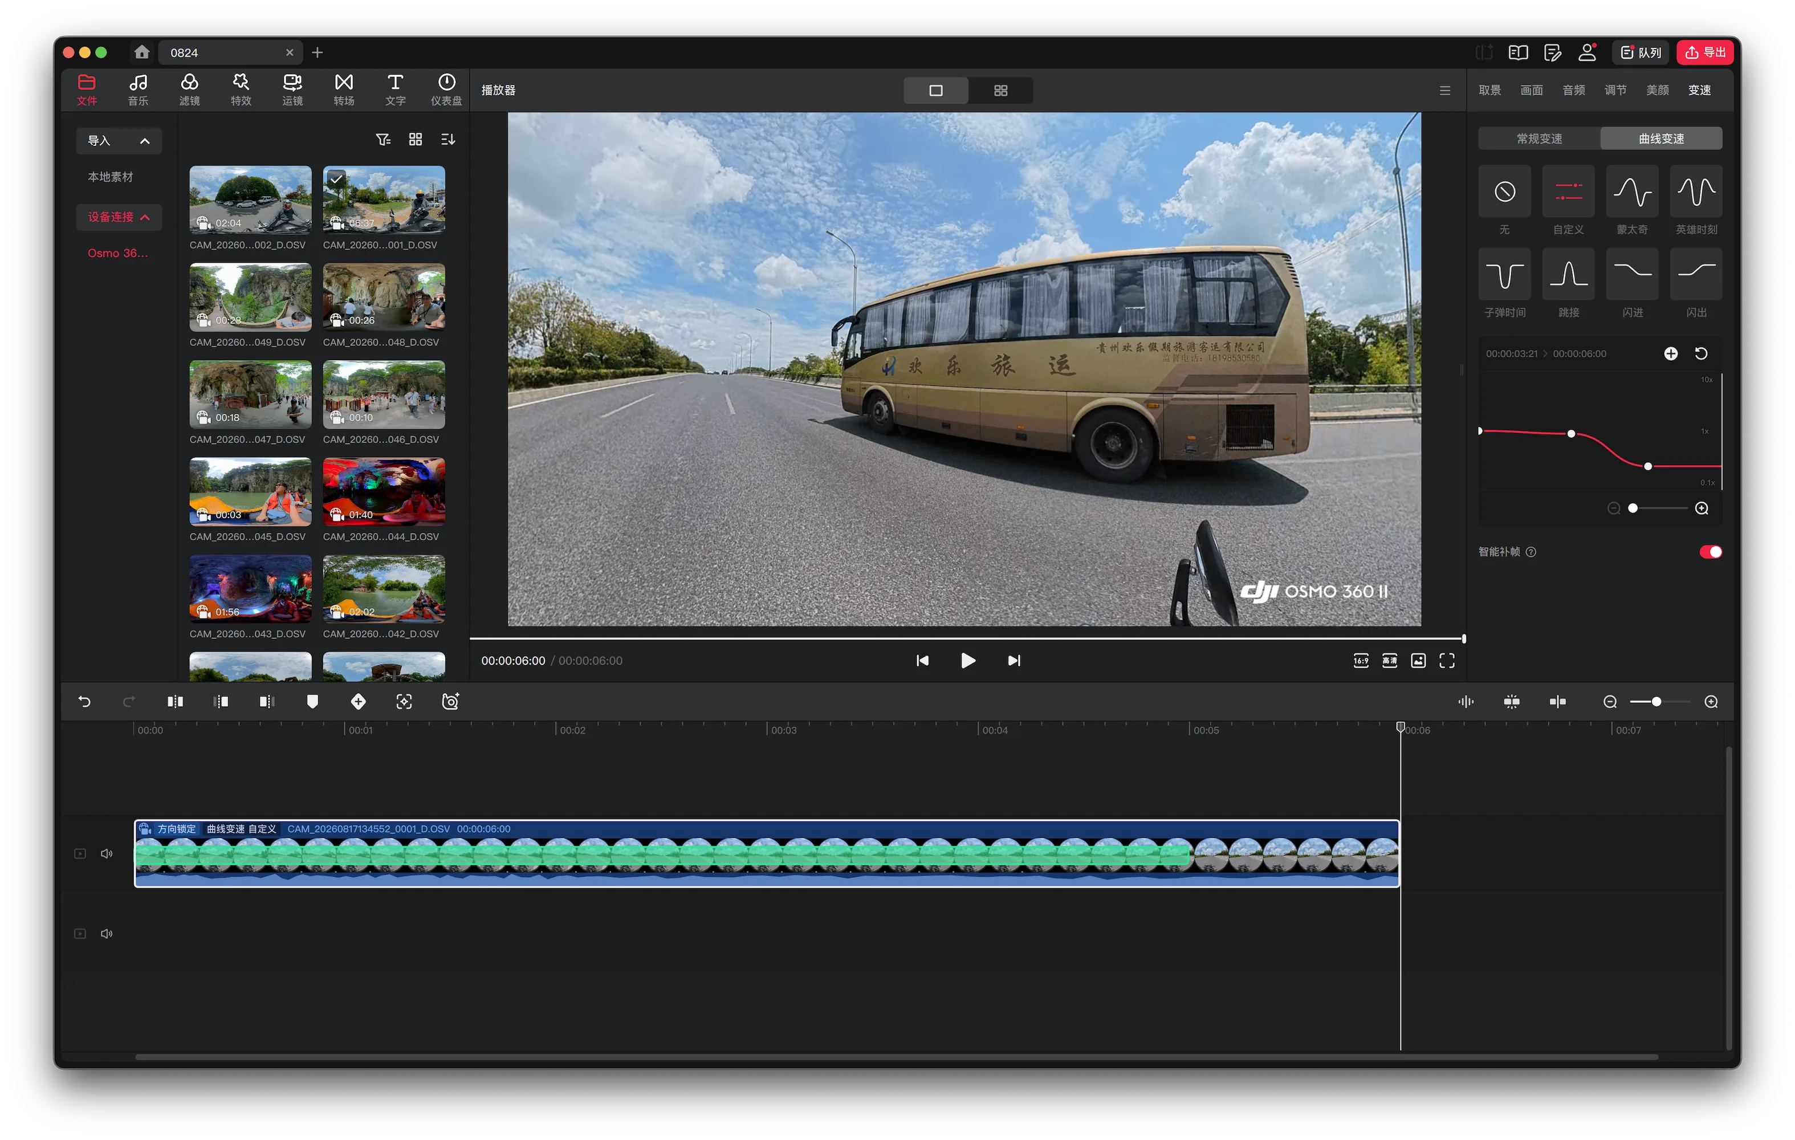The height and width of the screenshot is (1140, 1795).
Task: Choose the 闪进 flash-in preset
Action: (1633, 274)
